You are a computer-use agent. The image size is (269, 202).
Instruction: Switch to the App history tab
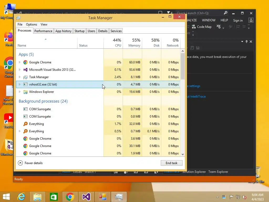(63, 31)
